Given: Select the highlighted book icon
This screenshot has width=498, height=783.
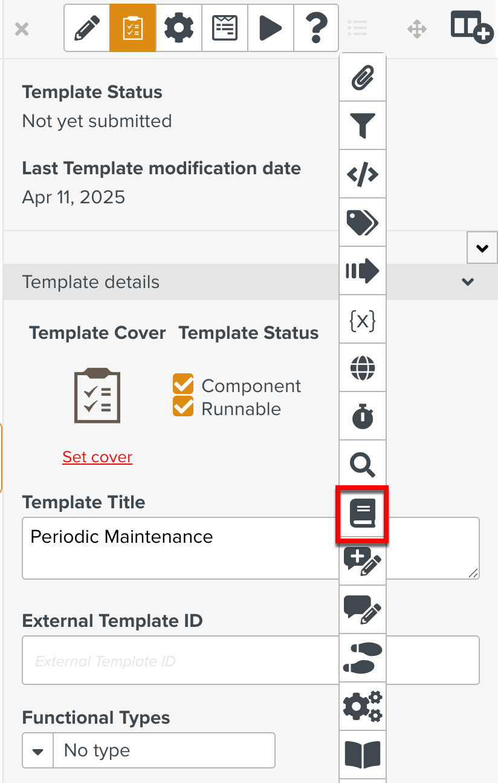Looking at the screenshot, I should [362, 514].
